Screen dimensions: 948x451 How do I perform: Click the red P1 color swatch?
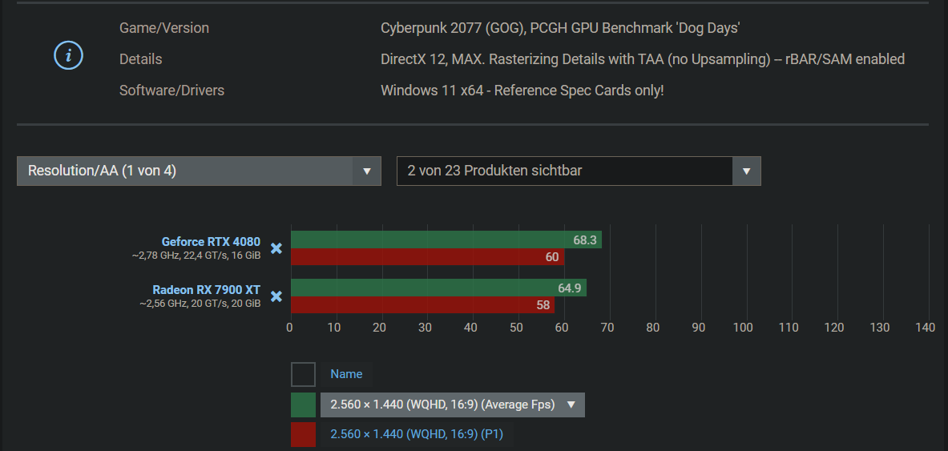pyautogui.click(x=303, y=435)
